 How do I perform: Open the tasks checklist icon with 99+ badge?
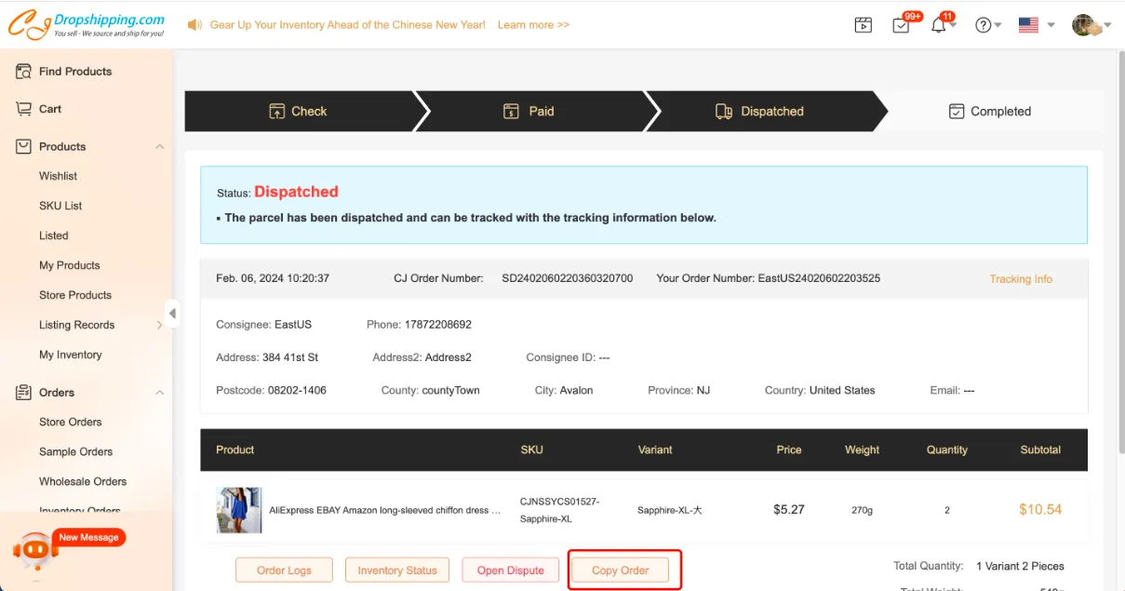(x=901, y=25)
